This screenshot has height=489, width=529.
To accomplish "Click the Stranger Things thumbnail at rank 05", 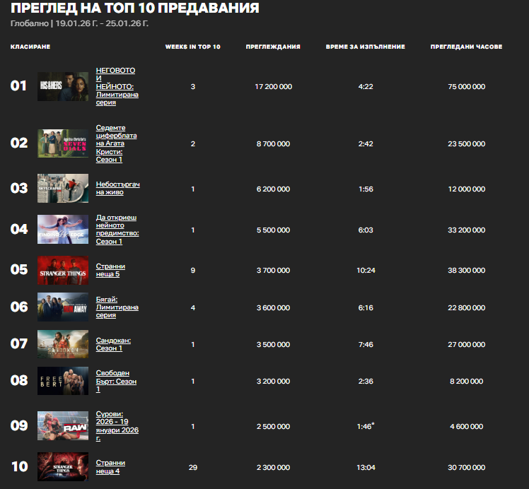I will [x=63, y=270].
